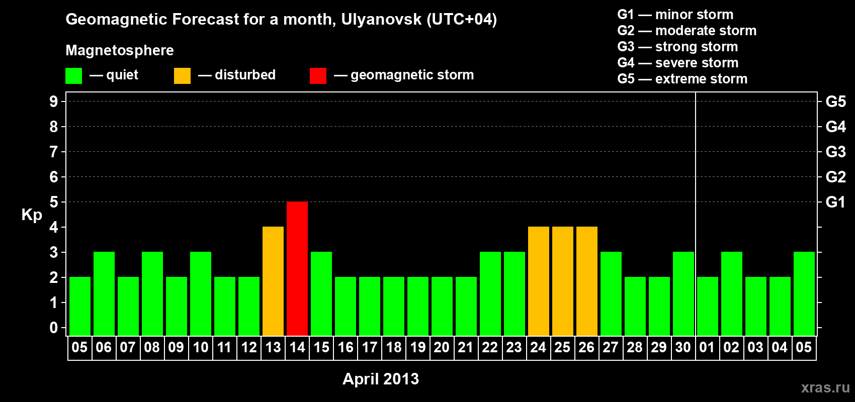Click the Kp axis title

click(32, 215)
